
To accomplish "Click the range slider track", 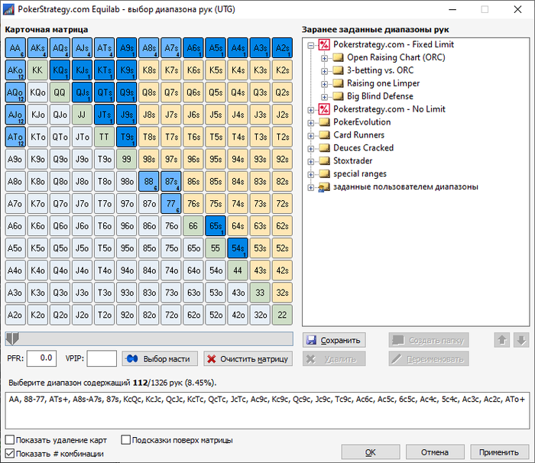I will coord(149,338).
